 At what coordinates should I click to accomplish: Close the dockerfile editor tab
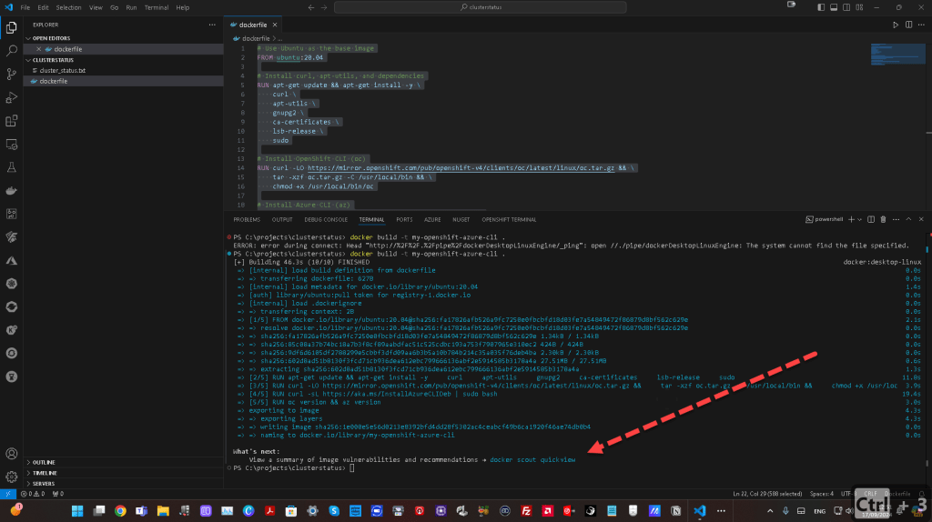click(x=275, y=25)
